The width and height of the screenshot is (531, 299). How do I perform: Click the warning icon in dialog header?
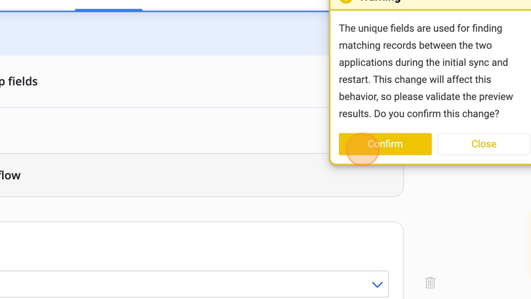(346, 0)
